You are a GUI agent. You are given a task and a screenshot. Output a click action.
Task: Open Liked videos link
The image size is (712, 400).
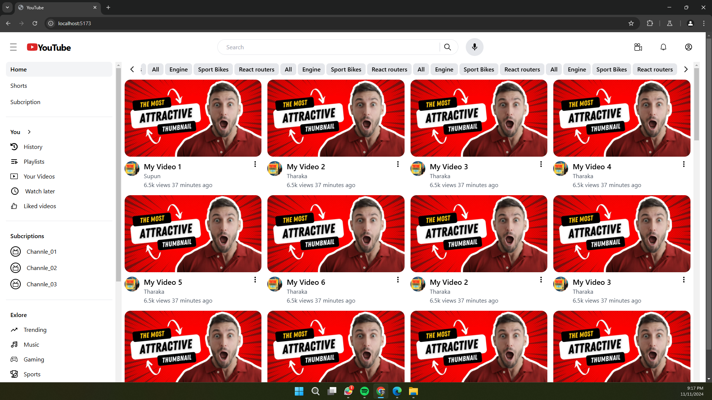(x=40, y=206)
